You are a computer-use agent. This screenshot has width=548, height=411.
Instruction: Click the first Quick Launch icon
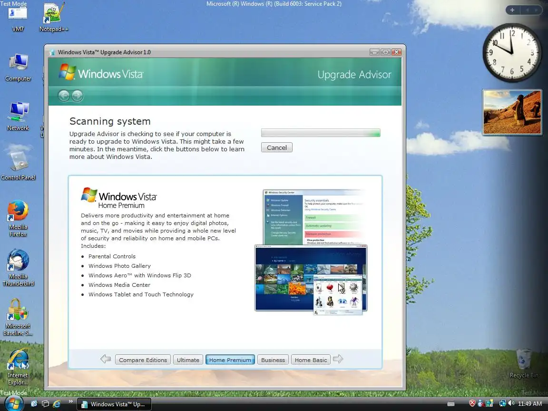click(x=34, y=404)
